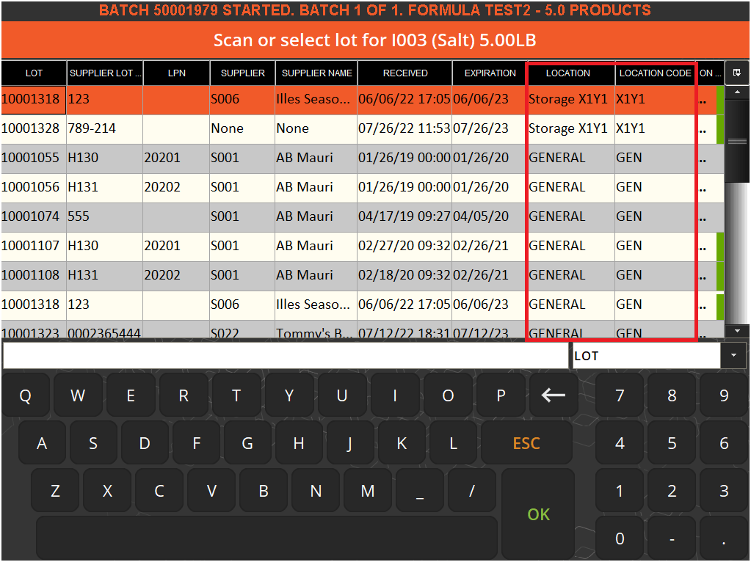Screen dimensions: 751x562
Task: Tap the underscore key on keyboard
Action: click(x=420, y=491)
